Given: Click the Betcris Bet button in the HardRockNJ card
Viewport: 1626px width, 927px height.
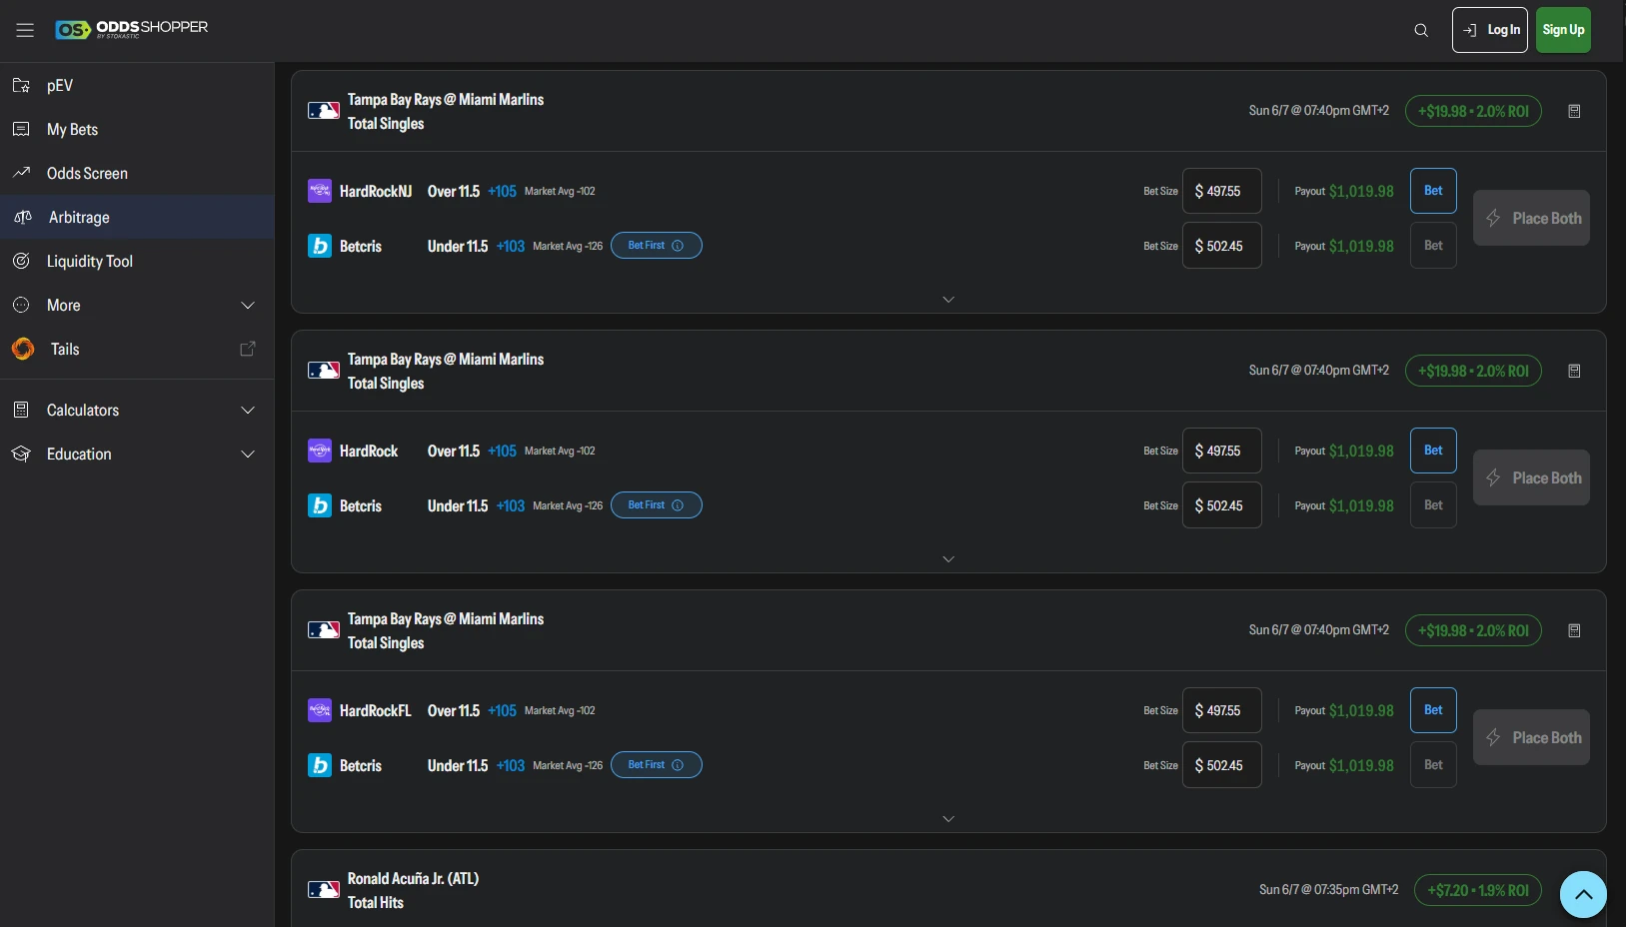Looking at the screenshot, I should click(1433, 246).
